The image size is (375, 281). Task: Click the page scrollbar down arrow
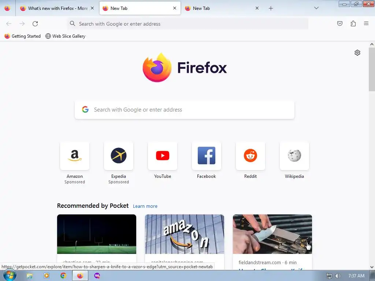click(372, 267)
